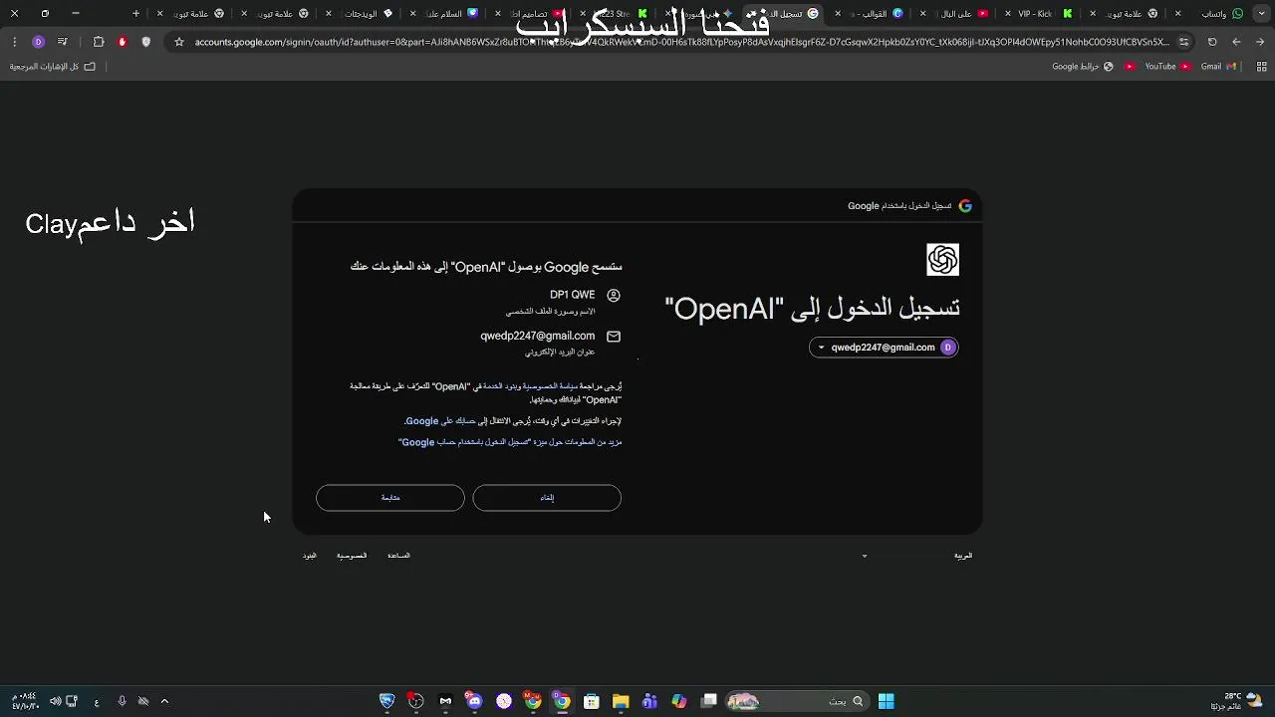Open Discord from the taskbar
This screenshot has height=717, width=1275.
click(474, 701)
